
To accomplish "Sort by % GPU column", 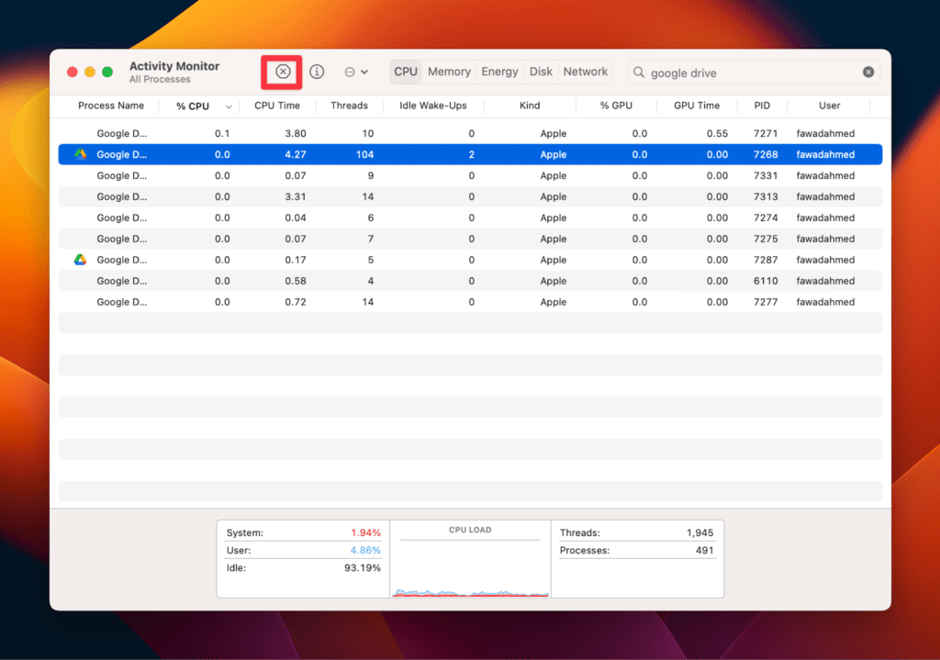I will [616, 106].
